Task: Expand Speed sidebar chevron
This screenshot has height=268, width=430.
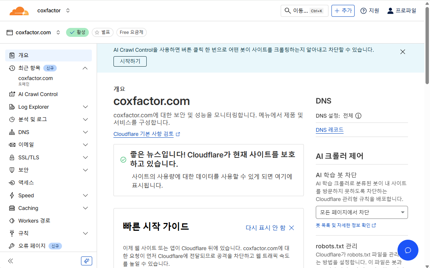Action: point(85,195)
